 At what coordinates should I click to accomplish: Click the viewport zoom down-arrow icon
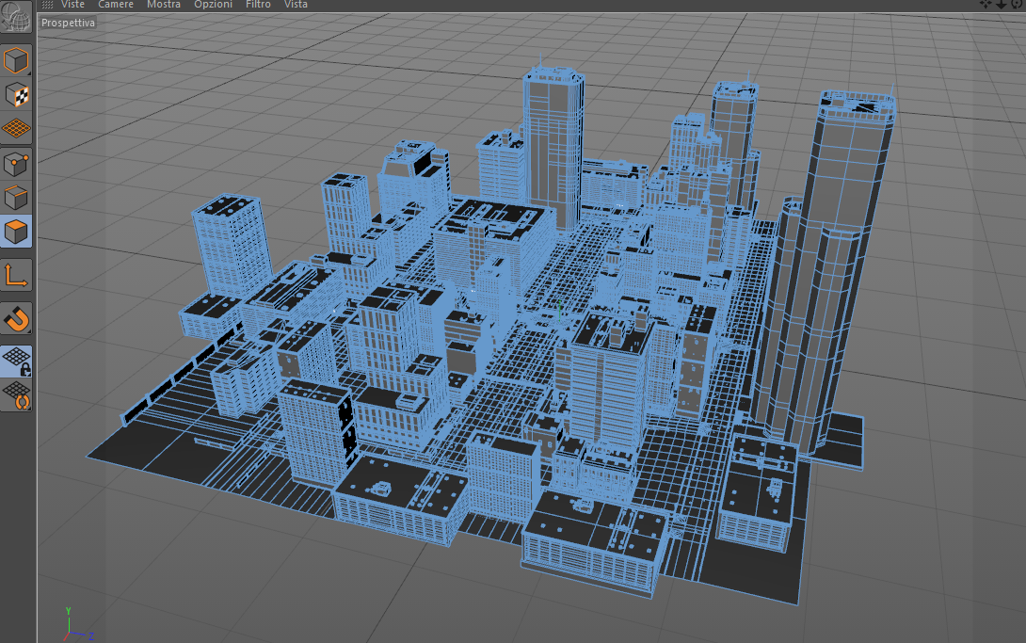tap(1002, 4)
